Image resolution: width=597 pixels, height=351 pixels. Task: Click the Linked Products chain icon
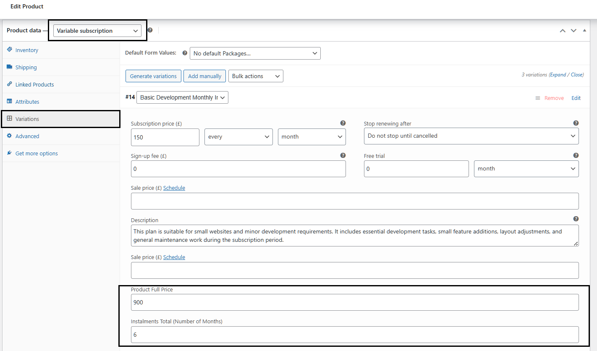(9, 84)
